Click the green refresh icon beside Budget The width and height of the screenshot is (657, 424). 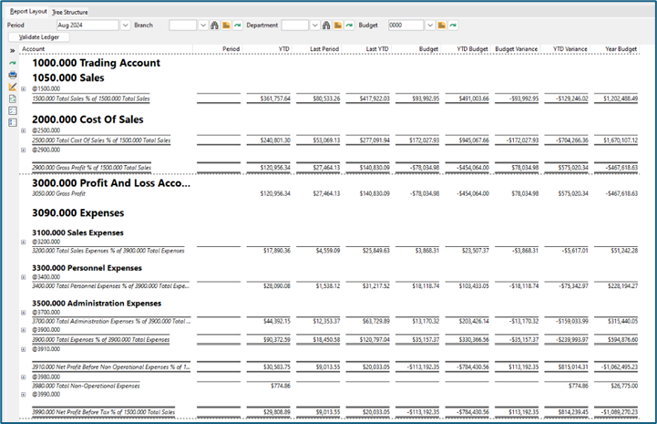pyautogui.click(x=453, y=26)
